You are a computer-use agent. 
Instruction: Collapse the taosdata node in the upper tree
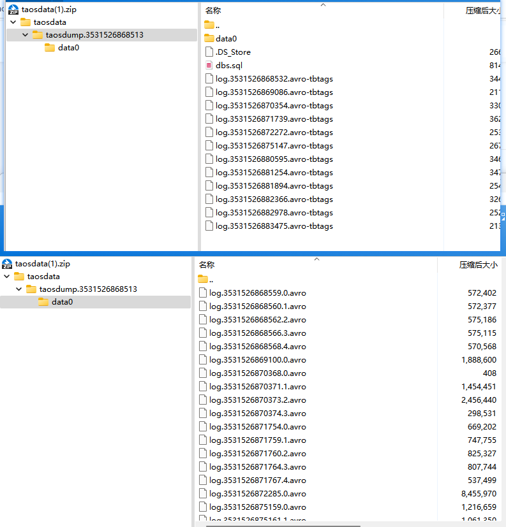point(13,22)
